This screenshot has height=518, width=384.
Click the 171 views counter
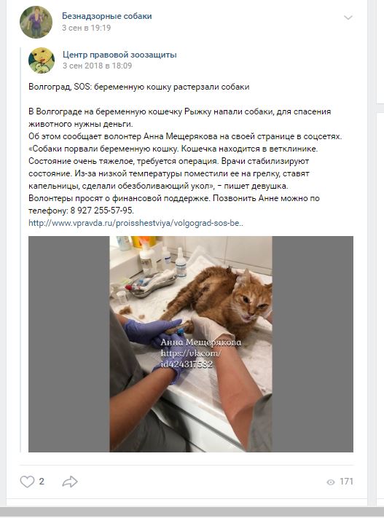click(346, 482)
